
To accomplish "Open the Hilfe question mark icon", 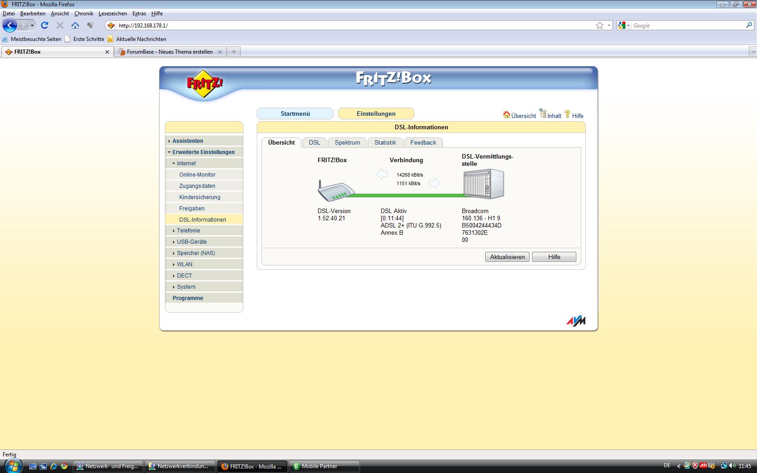I will [567, 114].
